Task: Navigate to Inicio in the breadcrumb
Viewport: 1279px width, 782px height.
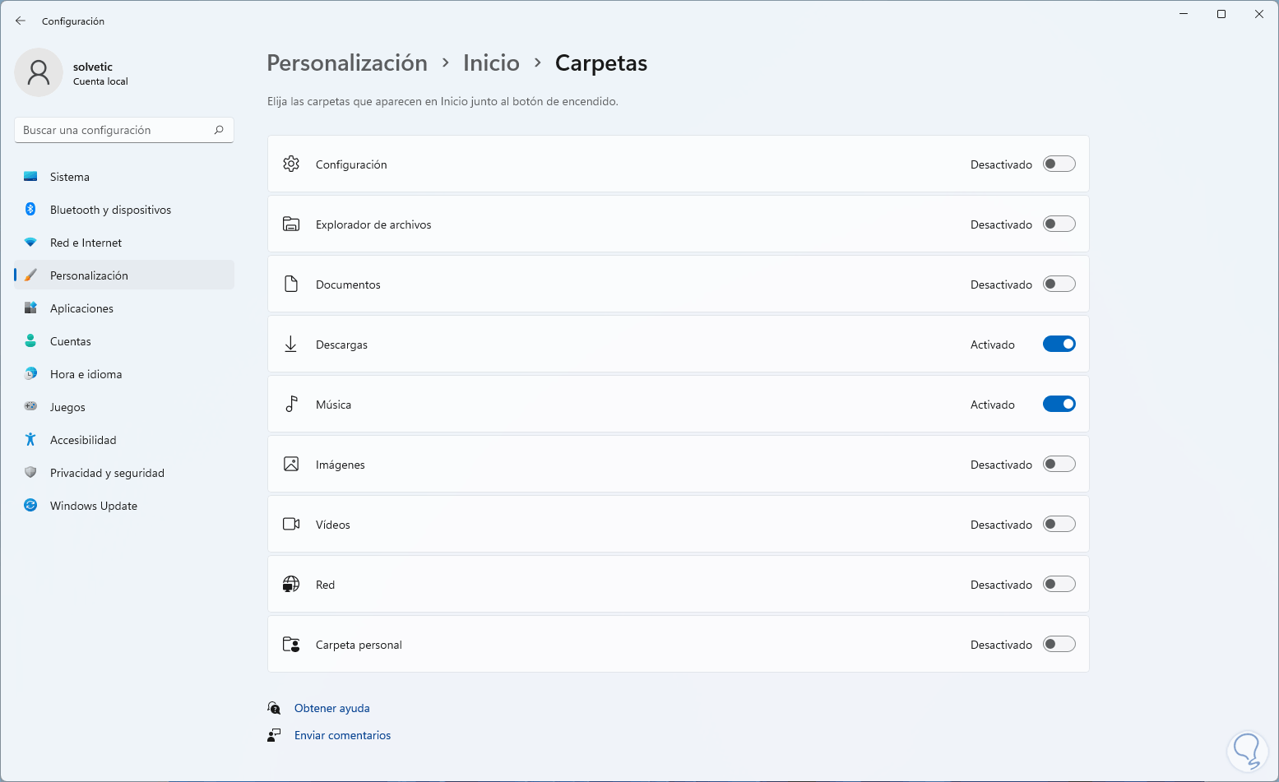Action: [491, 63]
